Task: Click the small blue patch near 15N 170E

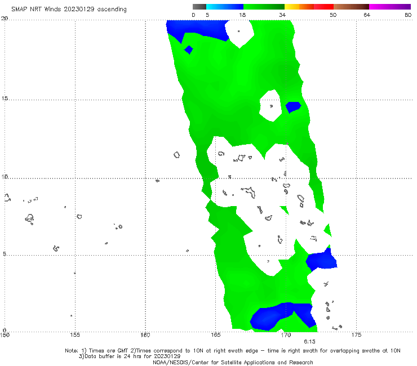Action: (293, 107)
